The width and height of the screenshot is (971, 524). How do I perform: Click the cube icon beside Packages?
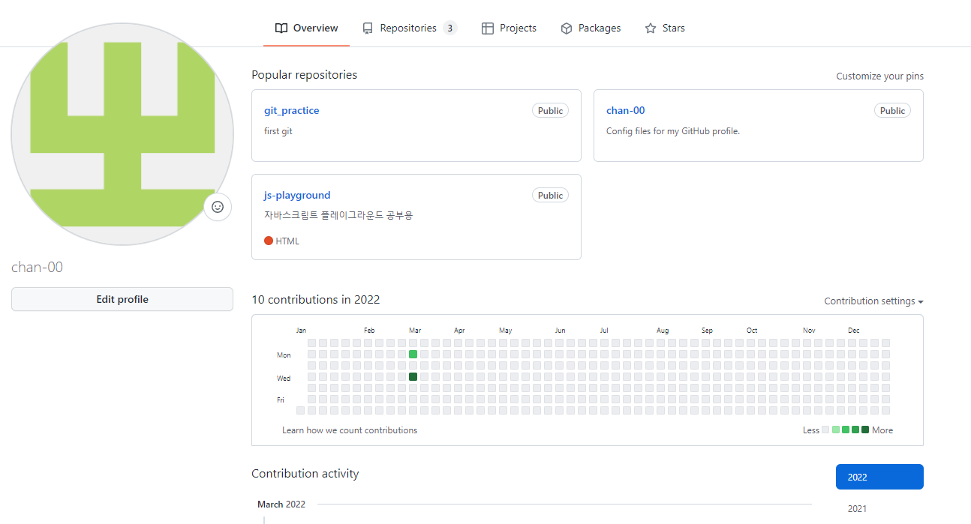pos(567,28)
